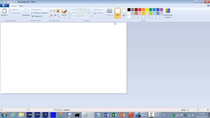Open the Paint help icon
210x118 pixels.
(x=208, y=6)
